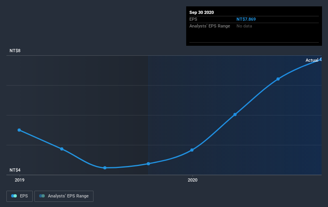Click the second 2019 EPS data point

[x=62, y=149]
